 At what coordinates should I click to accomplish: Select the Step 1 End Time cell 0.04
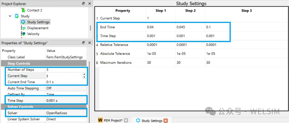[161, 27]
